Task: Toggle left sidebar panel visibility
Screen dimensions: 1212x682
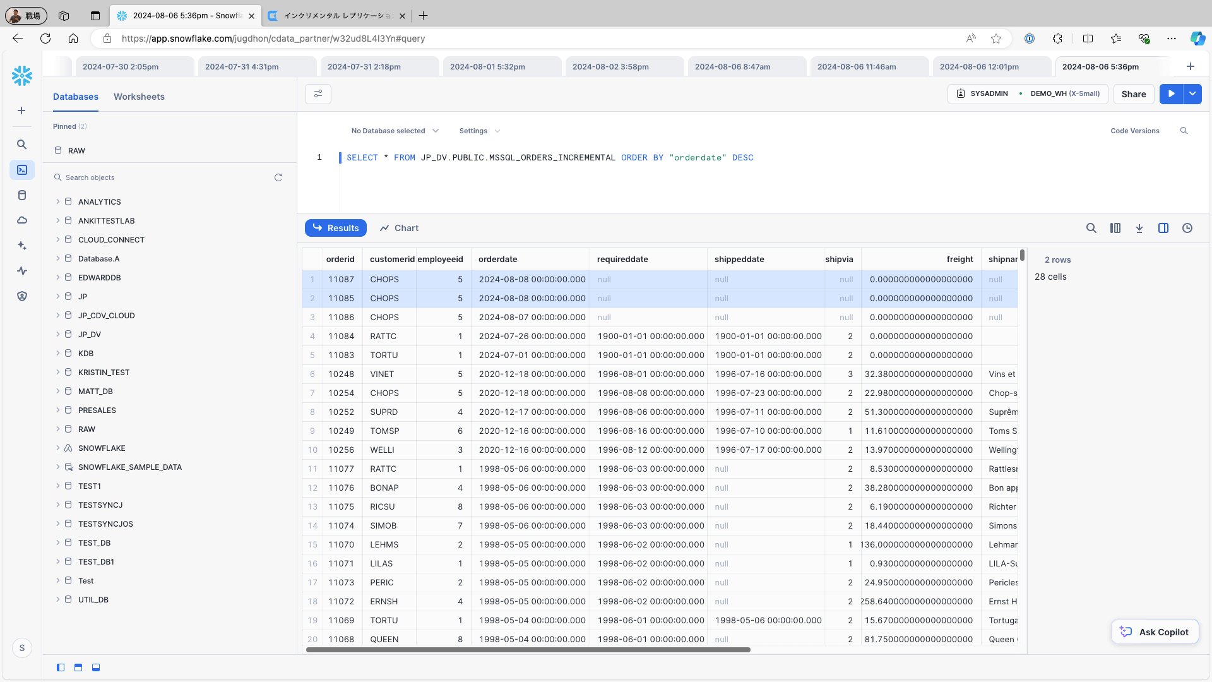Action: click(61, 667)
